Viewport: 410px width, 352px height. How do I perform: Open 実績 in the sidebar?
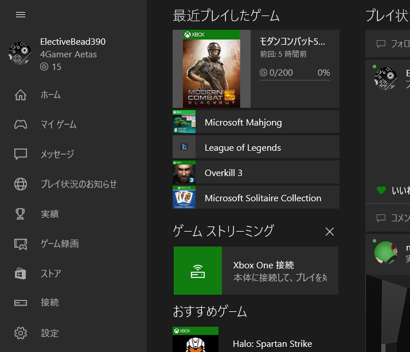pos(73,214)
